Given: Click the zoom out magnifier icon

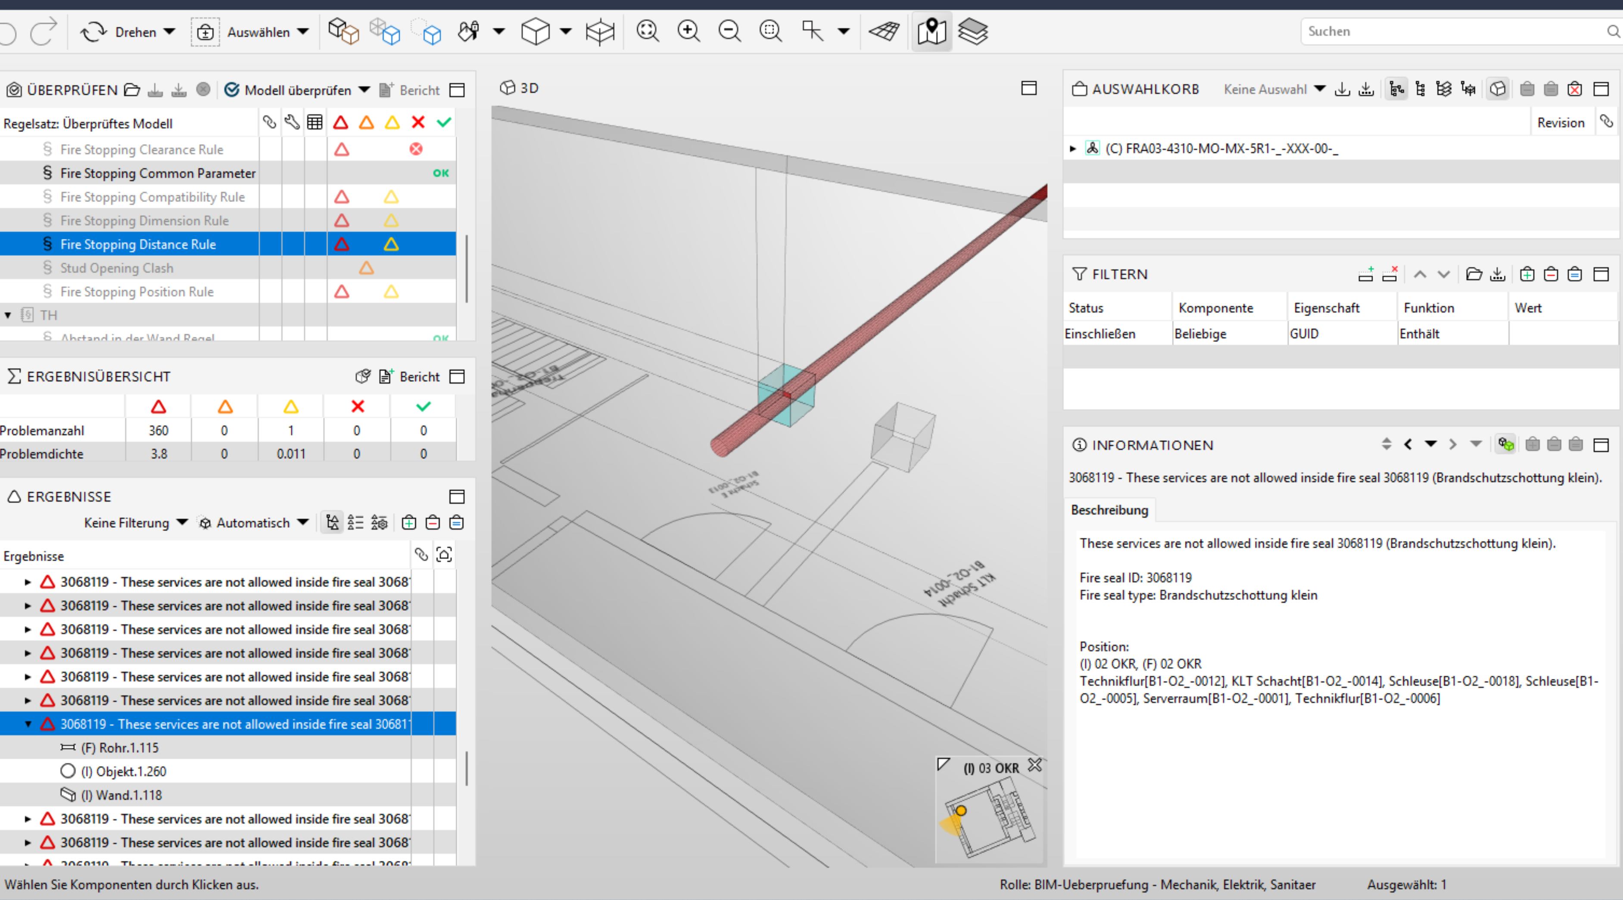Looking at the screenshot, I should (729, 31).
